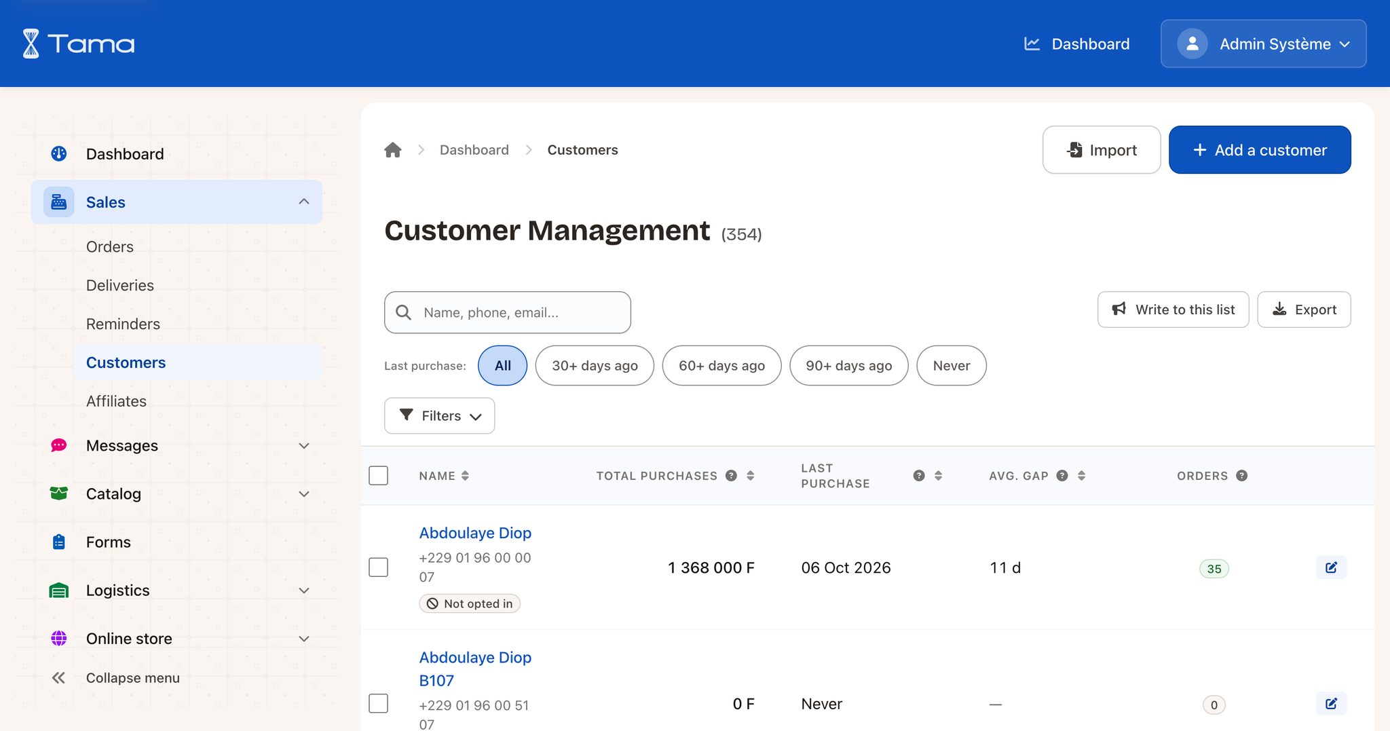Collapse the Sales menu section
Screen dimensions: 1390x731
pos(304,202)
